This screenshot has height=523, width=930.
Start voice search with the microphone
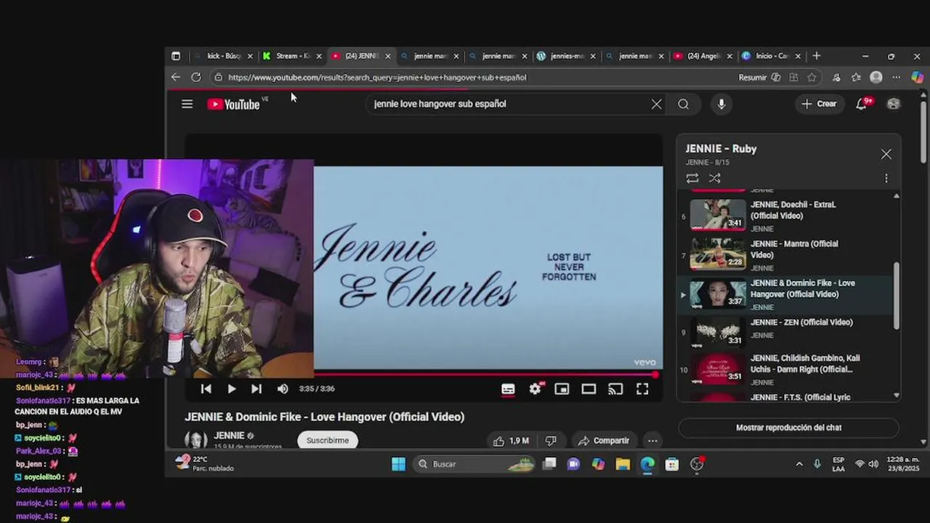721,104
